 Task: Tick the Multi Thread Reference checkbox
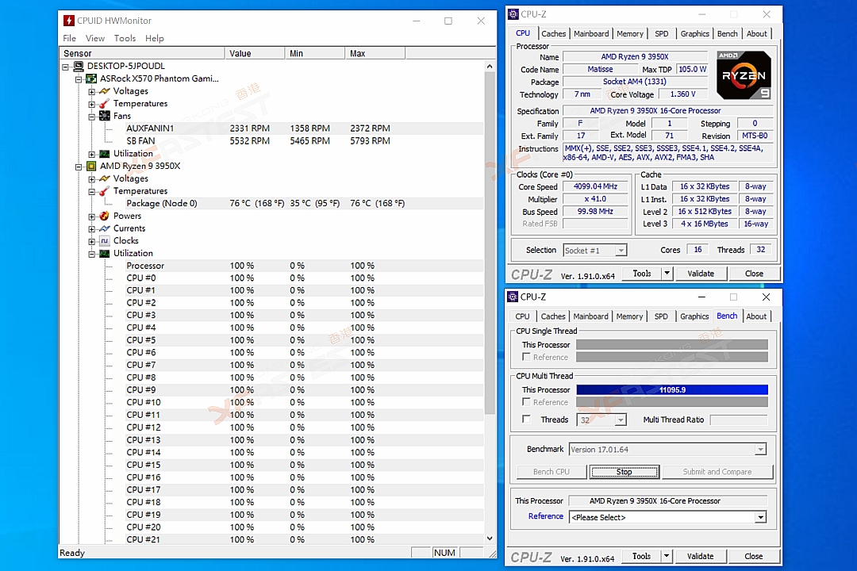point(526,401)
